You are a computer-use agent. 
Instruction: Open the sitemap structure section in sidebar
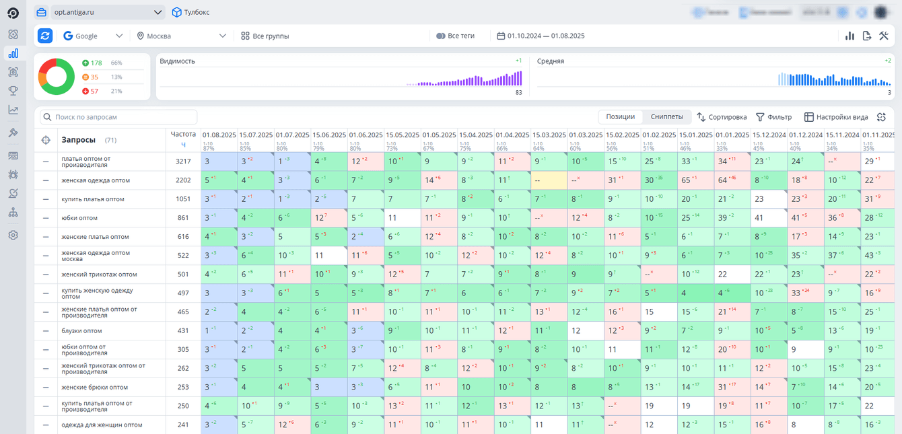13,212
